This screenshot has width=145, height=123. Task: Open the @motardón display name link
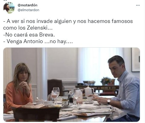click(28, 5)
